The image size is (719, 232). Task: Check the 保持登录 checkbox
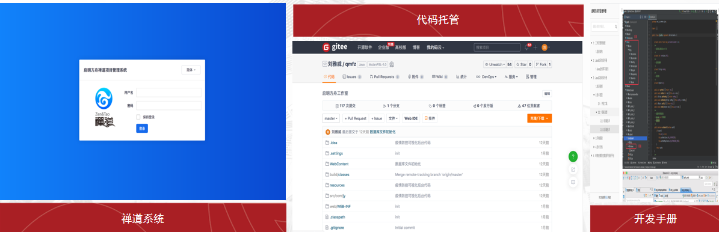(138, 117)
